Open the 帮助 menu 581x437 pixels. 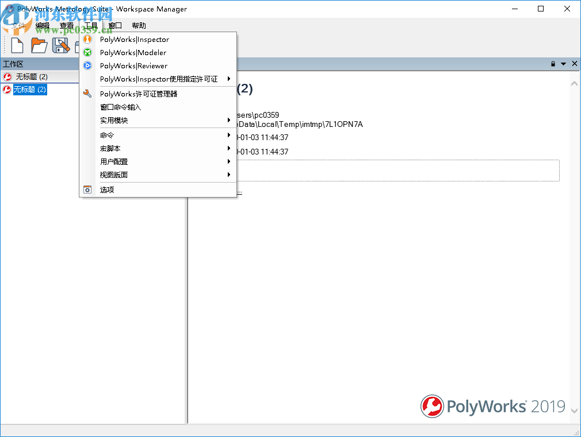click(139, 25)
